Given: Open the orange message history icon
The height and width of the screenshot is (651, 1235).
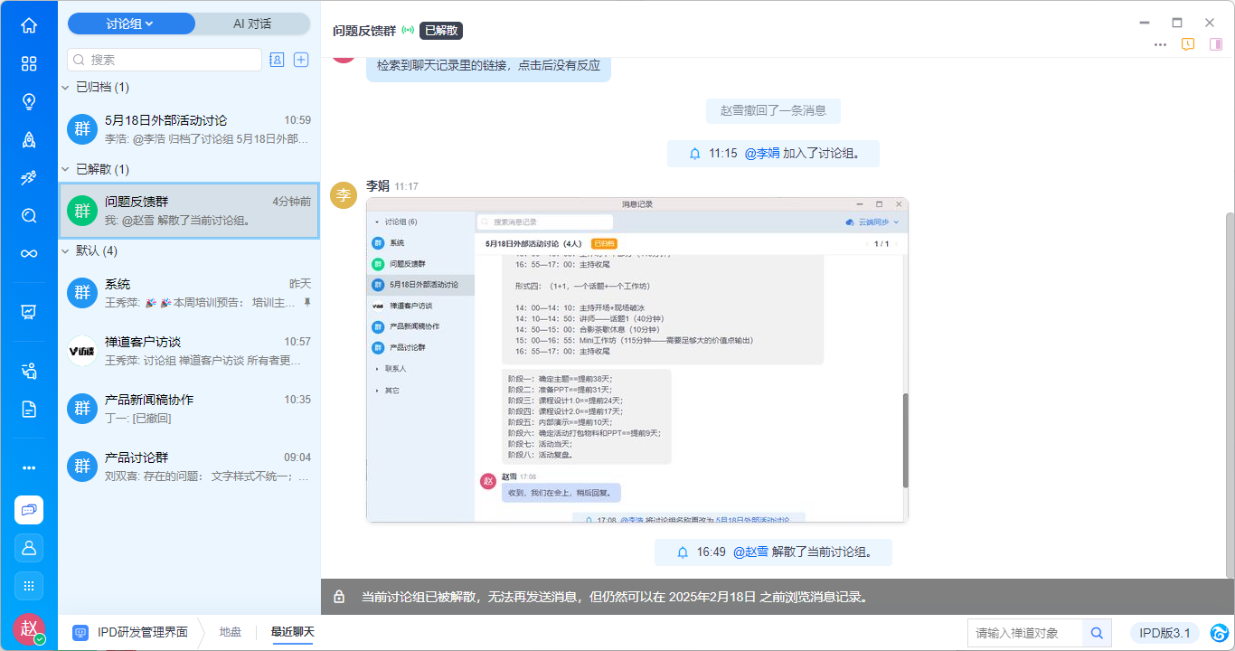Looking at the screenshot, I should (1188, 45).
